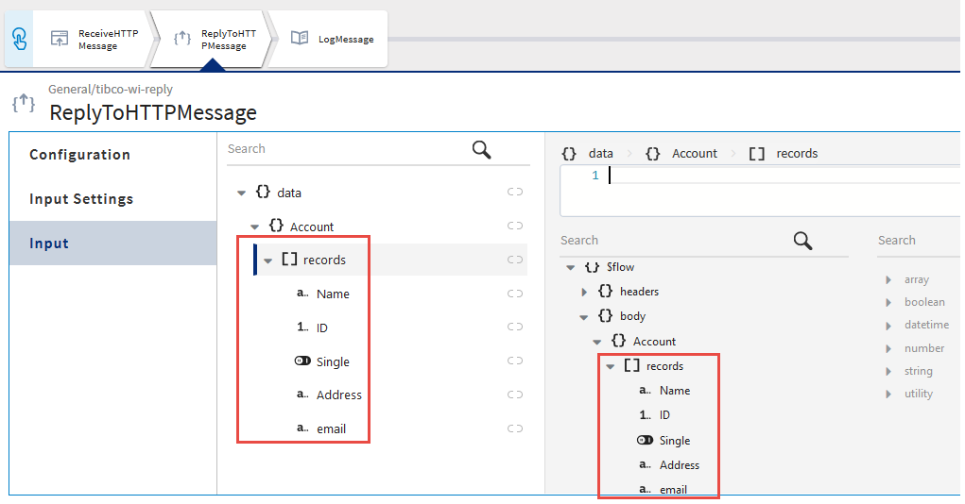Click the link icon beside email field

pyautogui.click(x=515, y=428)
